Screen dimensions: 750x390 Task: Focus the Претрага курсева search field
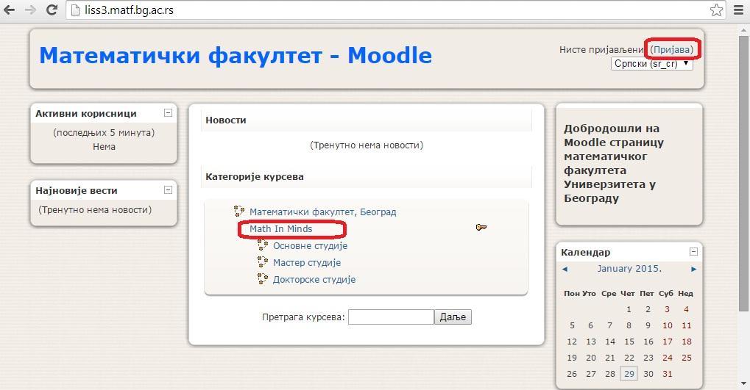point(391,317)
